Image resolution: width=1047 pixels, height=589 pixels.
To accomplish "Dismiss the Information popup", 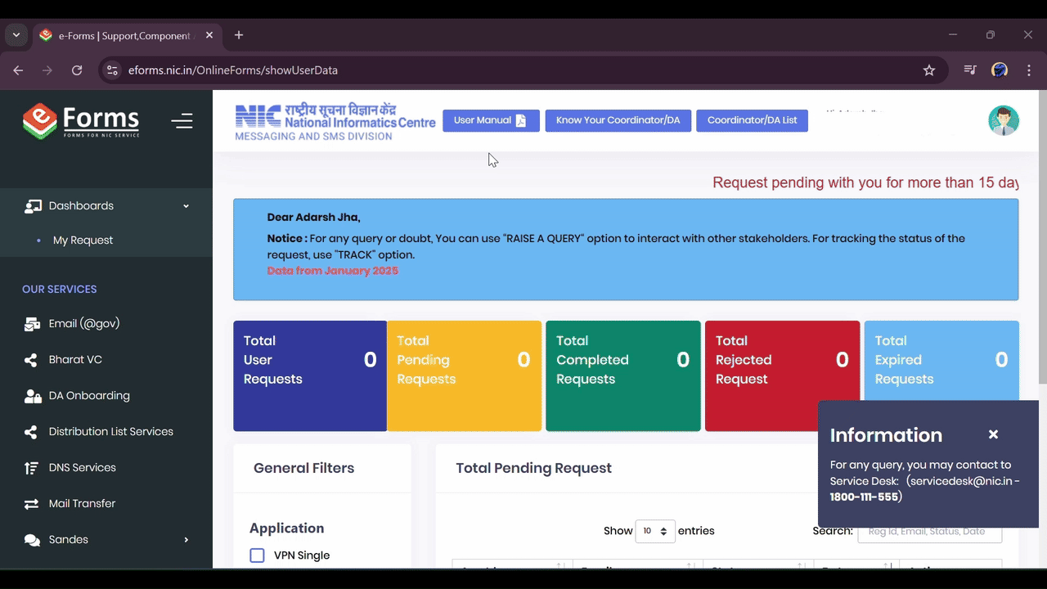I will (x=993, y=434).
